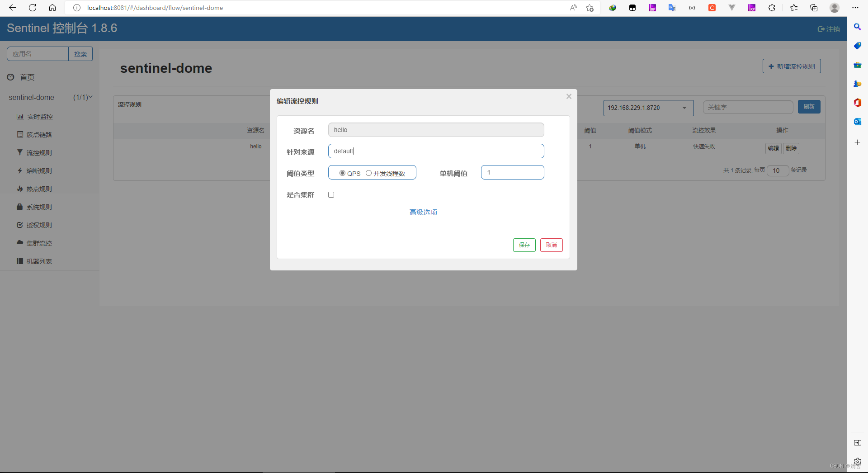Click the red C extension icon
The width and height of the screenshot is (868, 473).
(x=712, y=8)
